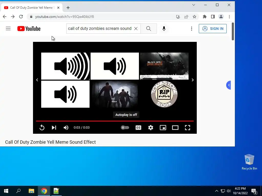Open the loud speaker icon suggested video
The width and height of the screenshot is (262, 196).
tap(65, 66)
